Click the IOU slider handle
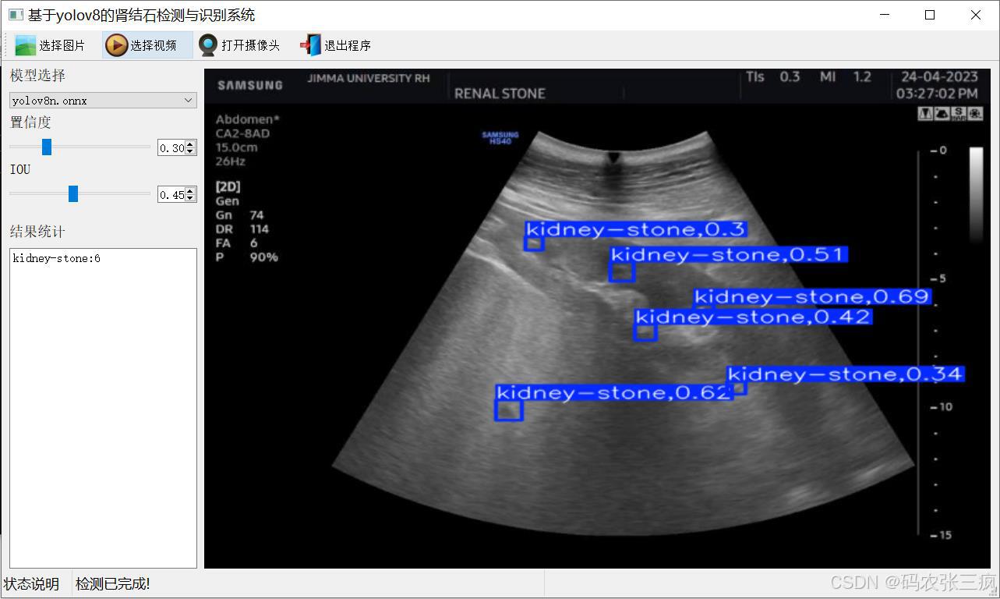 73,193
